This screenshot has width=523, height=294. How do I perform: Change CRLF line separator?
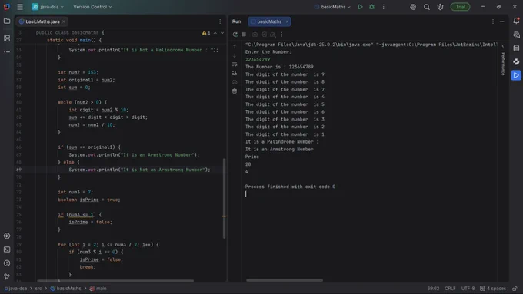click(450, 289)
